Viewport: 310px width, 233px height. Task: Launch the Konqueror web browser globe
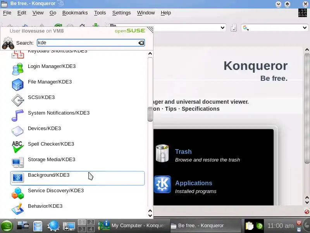click(x=53, y=226)
